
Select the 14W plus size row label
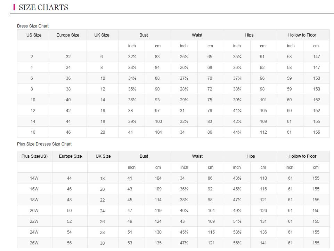34,178
